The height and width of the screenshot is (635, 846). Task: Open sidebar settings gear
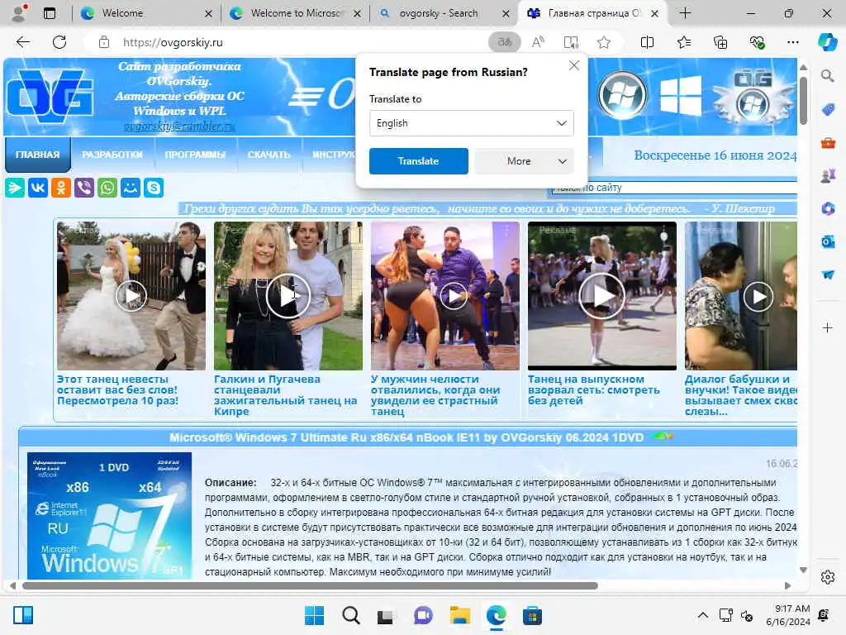tap(828, 577)
